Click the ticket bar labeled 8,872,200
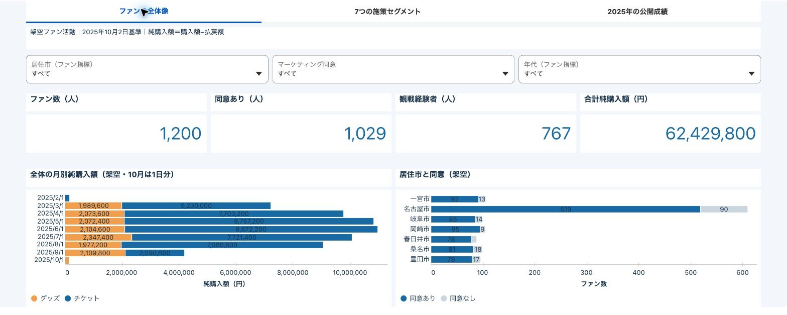Viewport: 787px width, 315px height. (x=251, y=229)
